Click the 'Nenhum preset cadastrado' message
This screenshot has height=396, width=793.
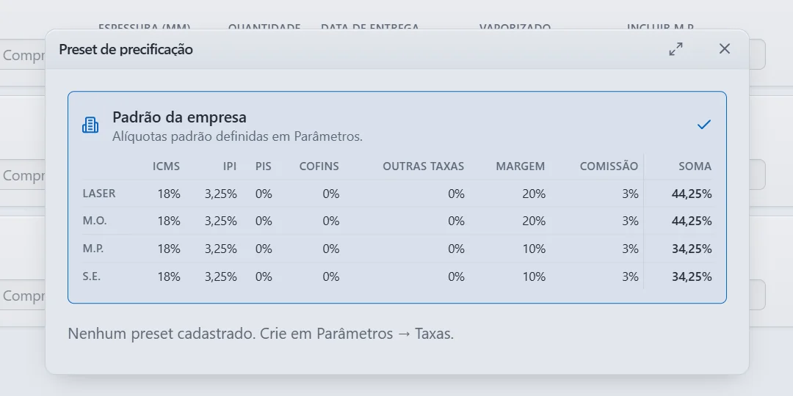(261, 334)
